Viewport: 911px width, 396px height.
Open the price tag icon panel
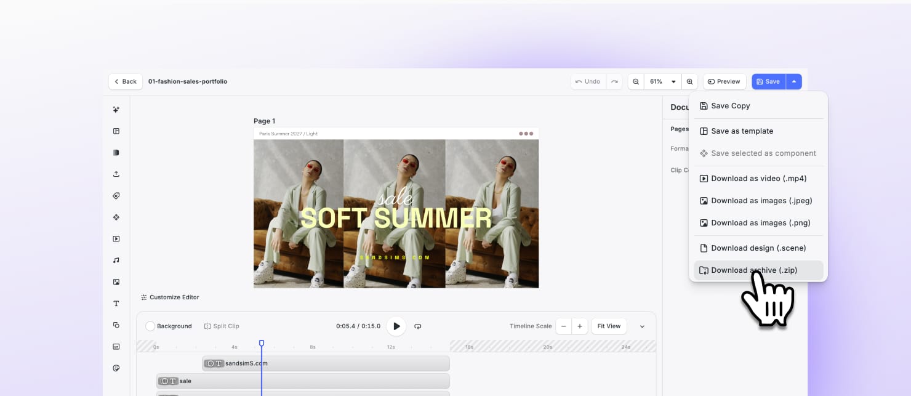point(116,196)
